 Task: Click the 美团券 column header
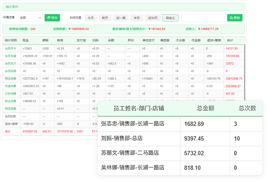(165, 41)
